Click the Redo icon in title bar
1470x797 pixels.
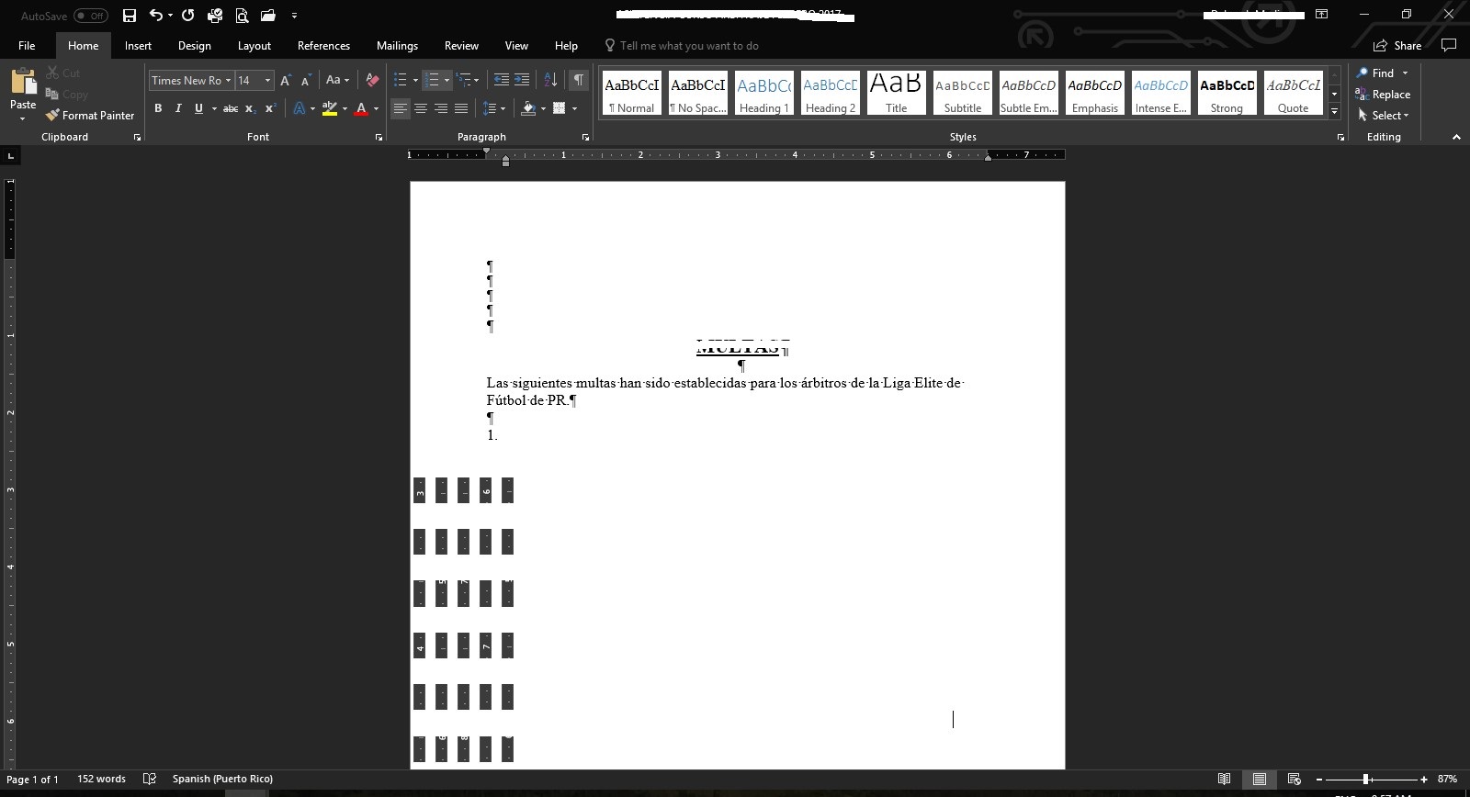[x=188, y=16]
